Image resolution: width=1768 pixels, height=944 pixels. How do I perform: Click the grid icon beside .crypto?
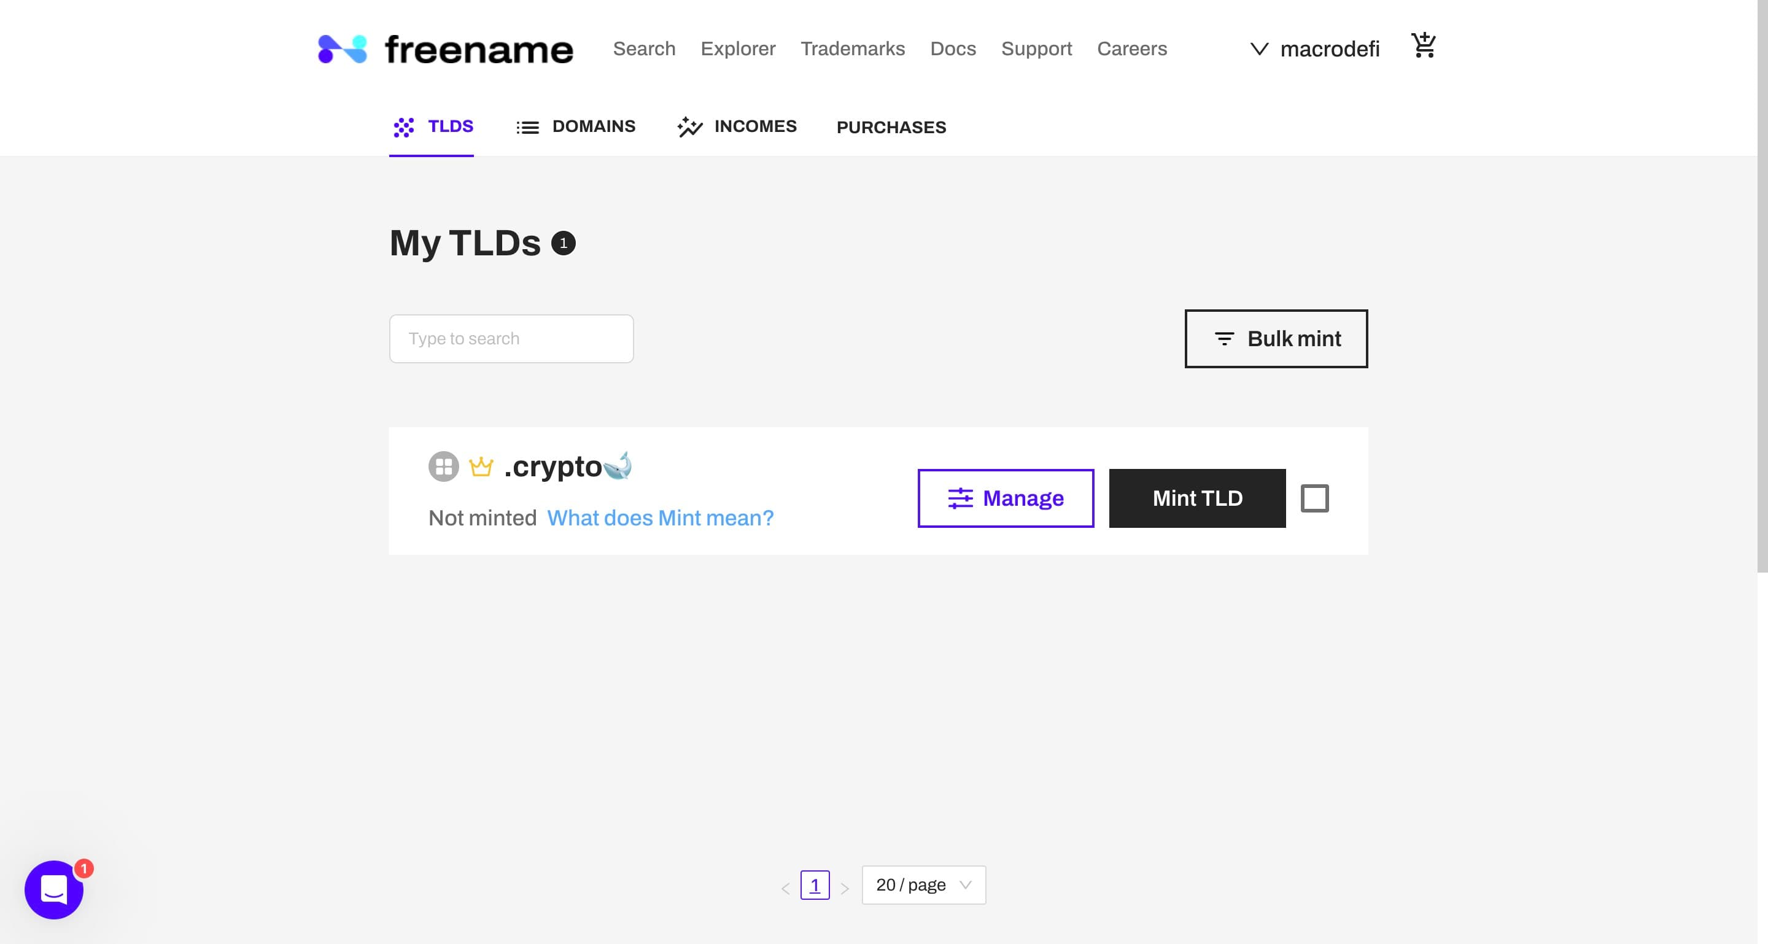tap(443, 466)
